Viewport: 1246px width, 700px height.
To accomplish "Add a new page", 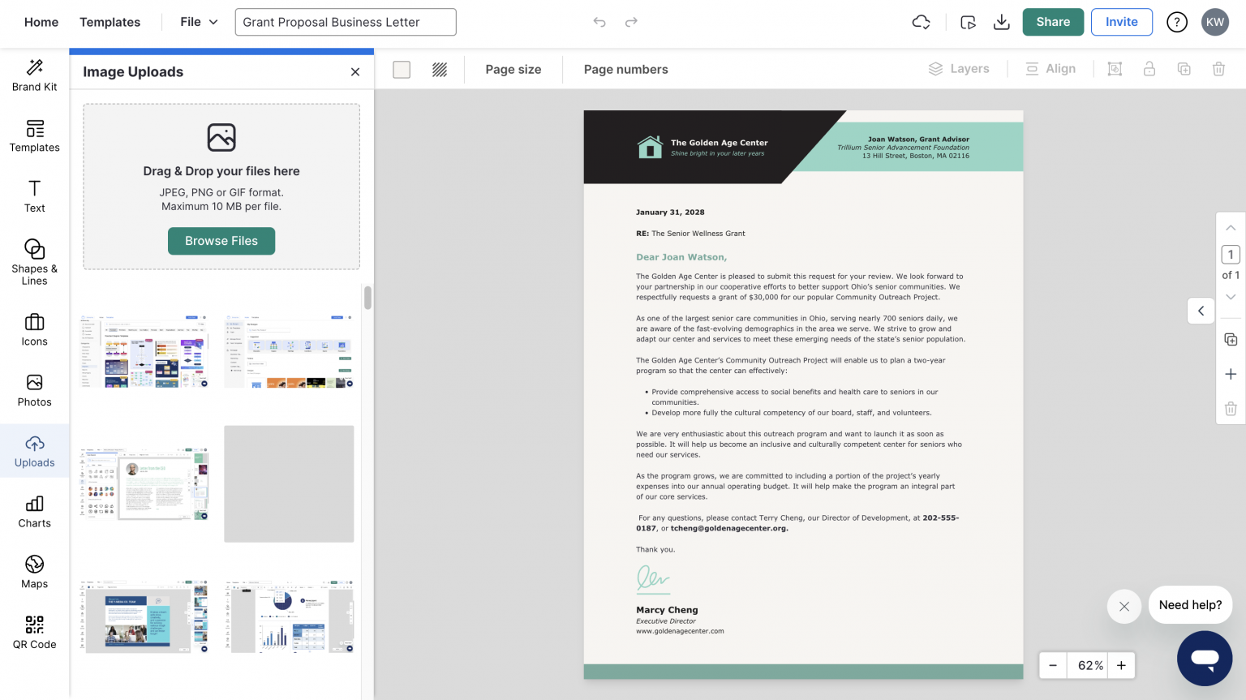I will 1231,374.
